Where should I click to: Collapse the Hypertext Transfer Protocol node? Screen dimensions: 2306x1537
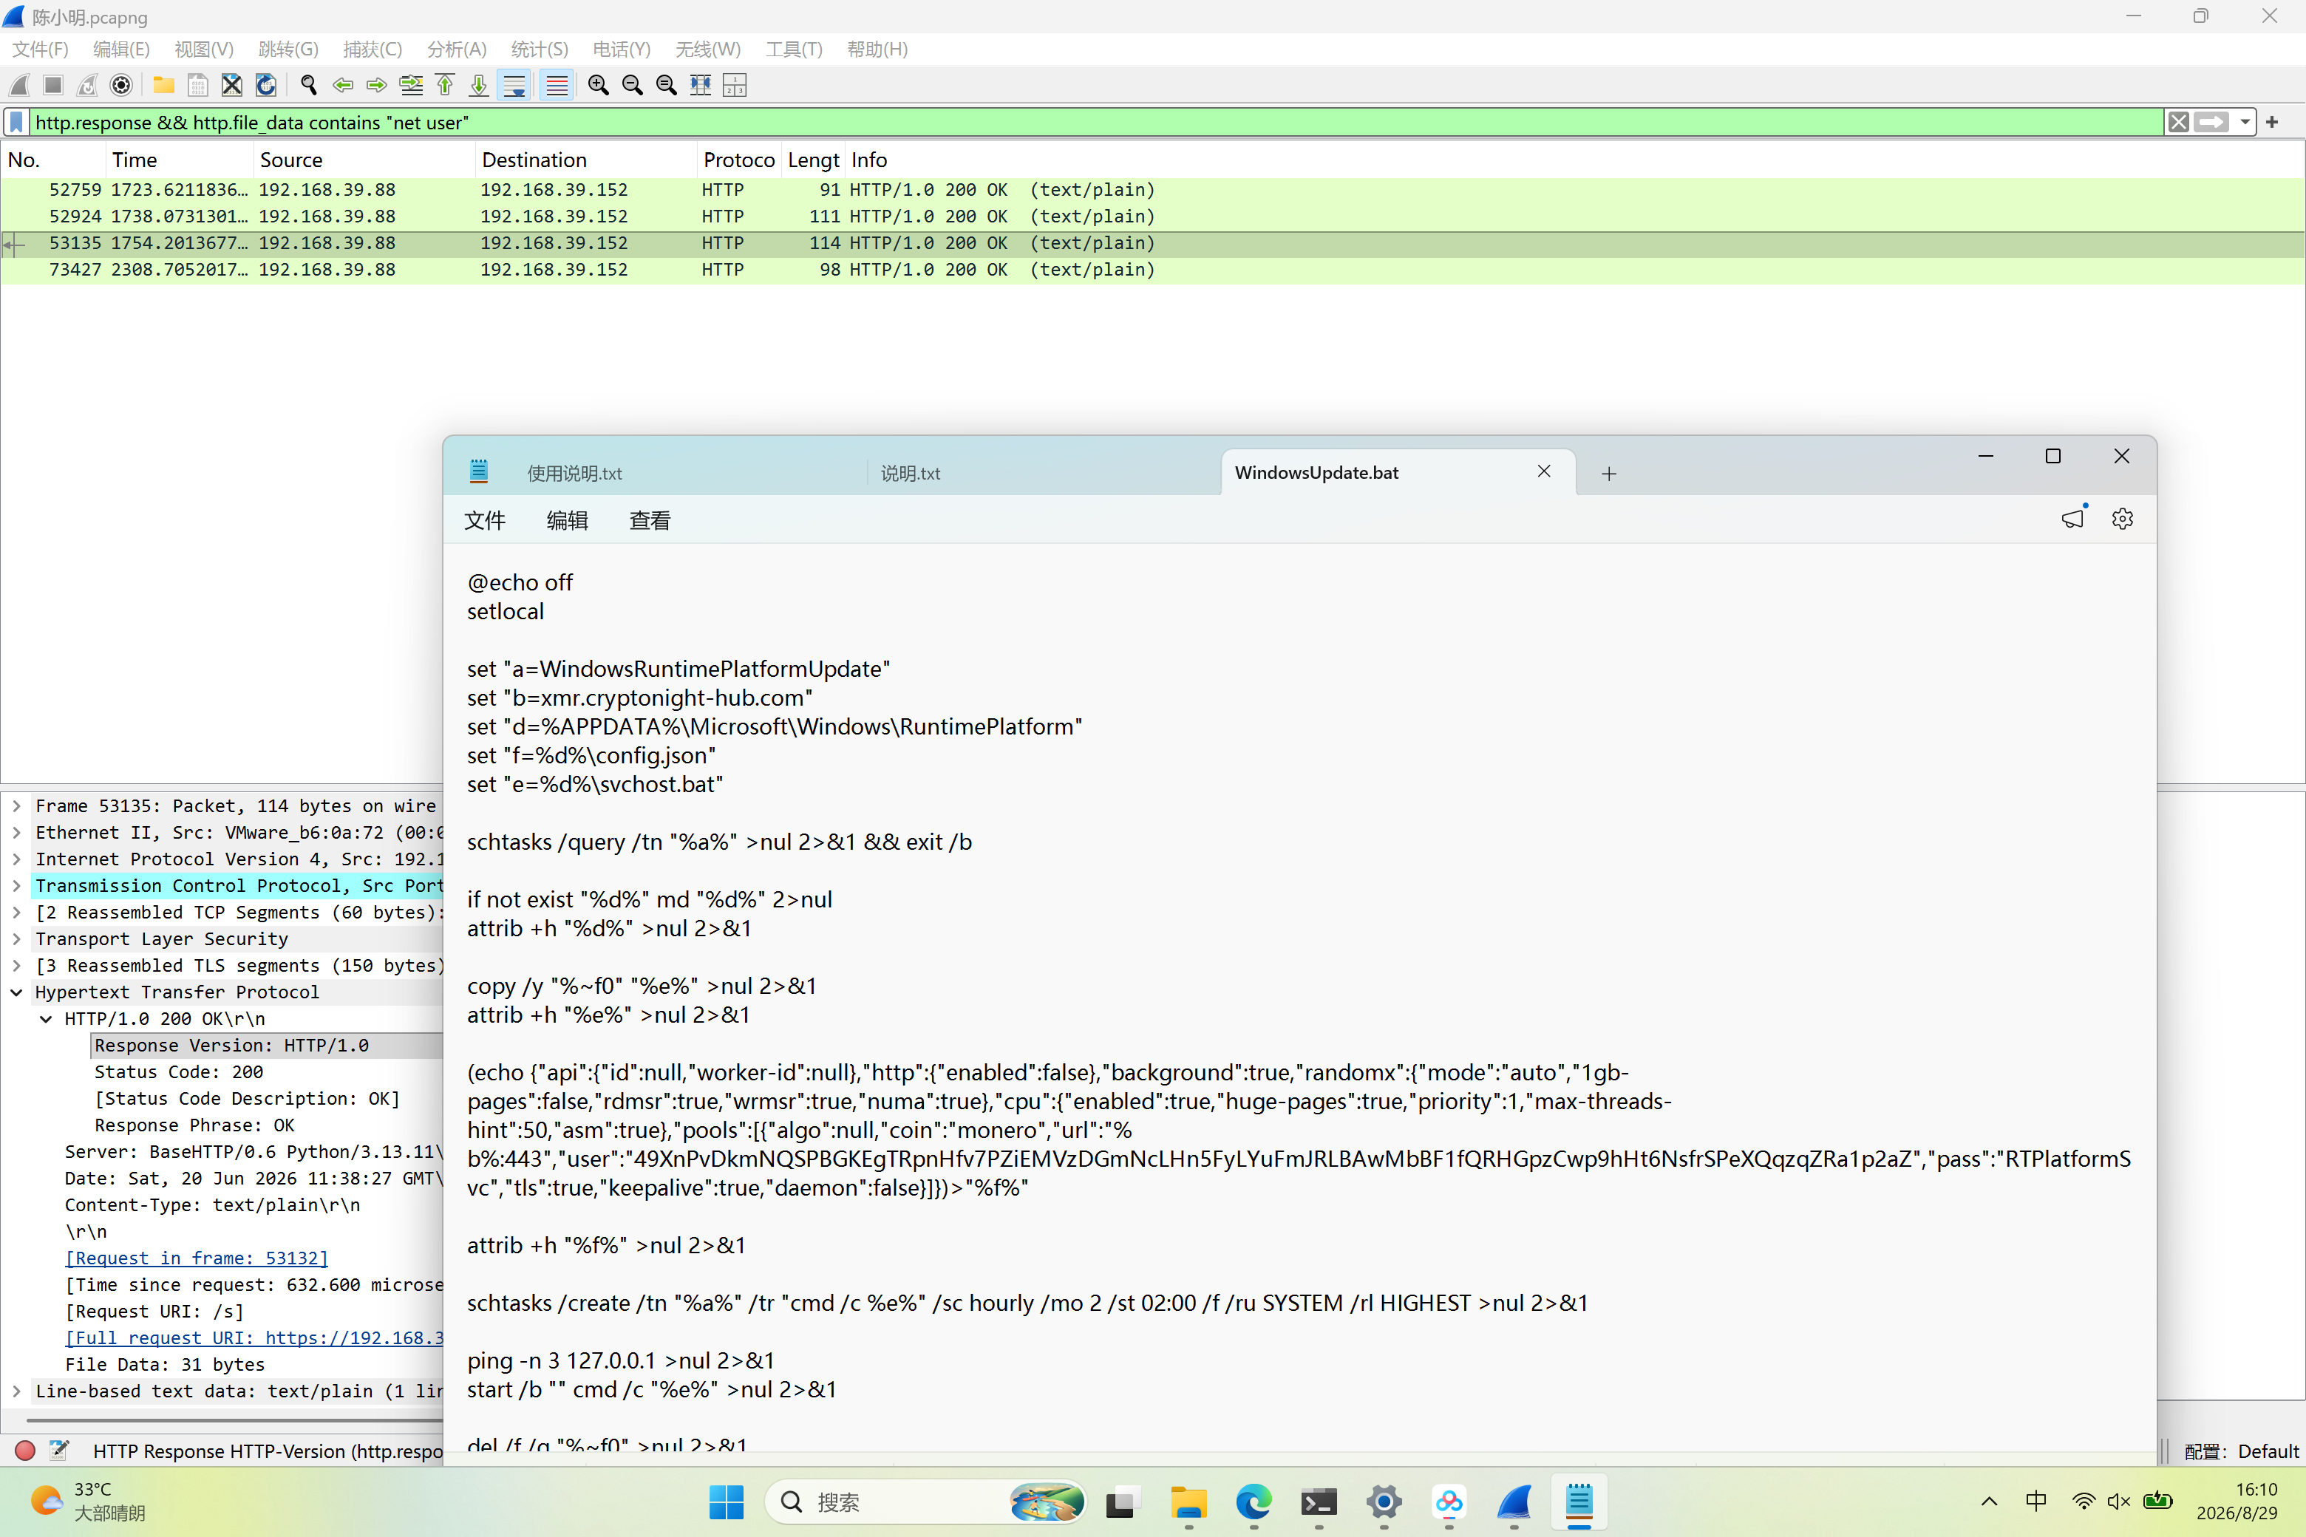17,992
